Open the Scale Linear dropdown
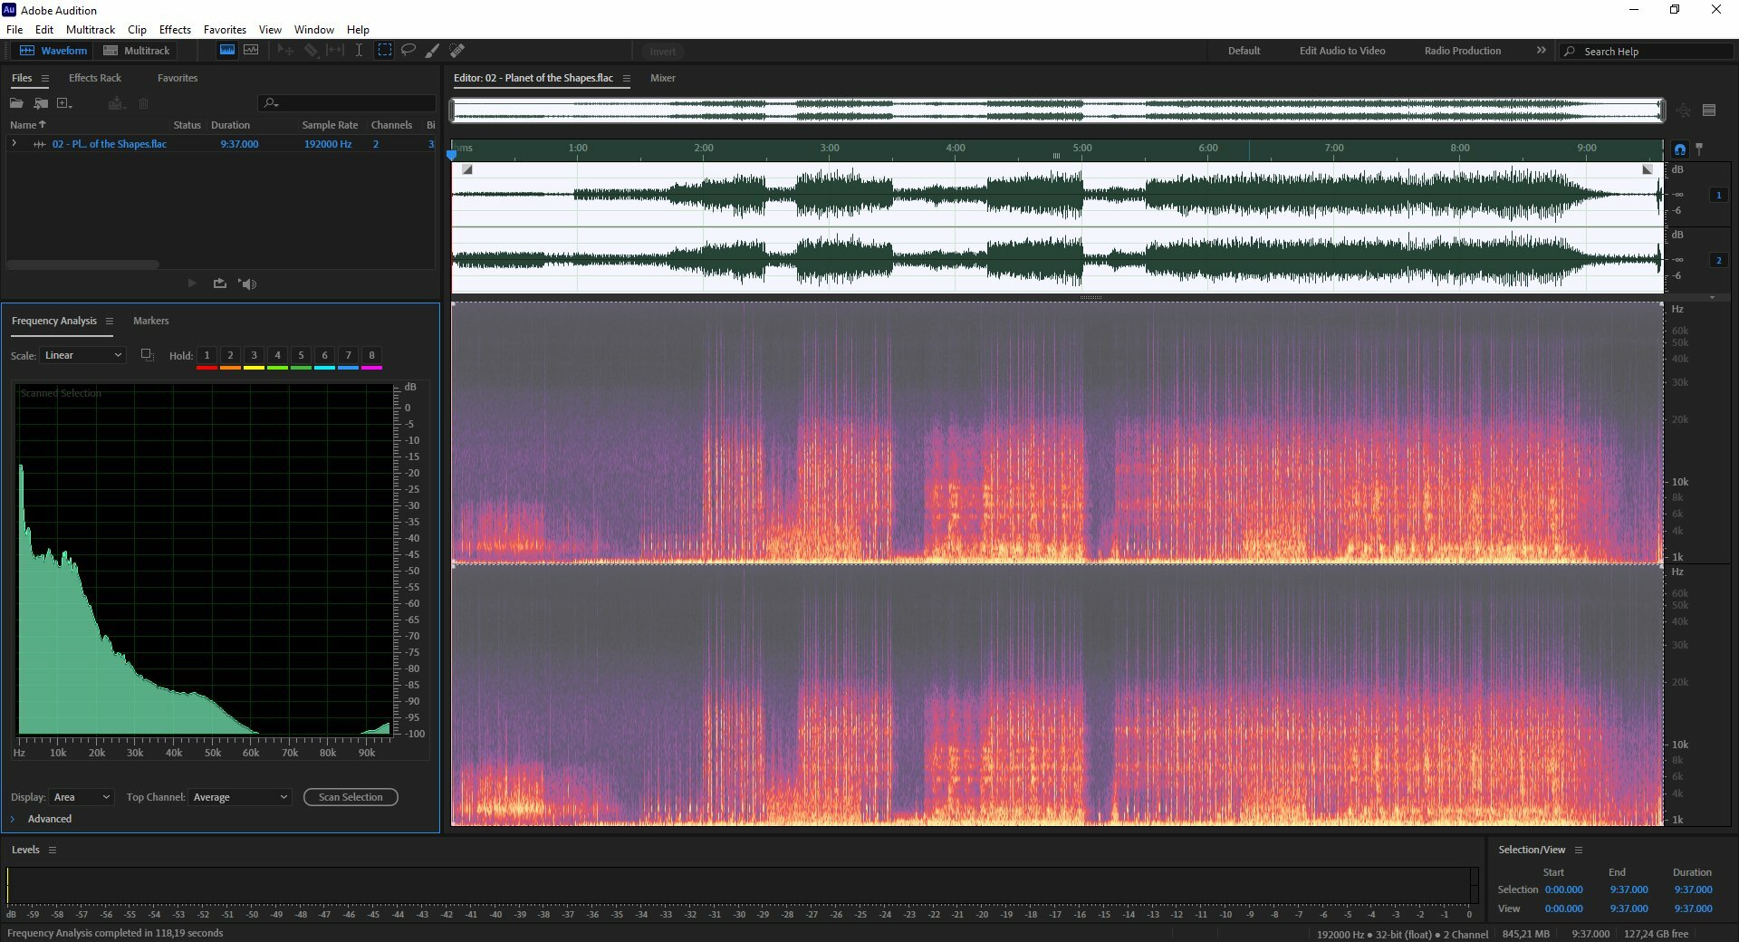The width and height of the screenshot is (1739, 942). coord(82,355)
